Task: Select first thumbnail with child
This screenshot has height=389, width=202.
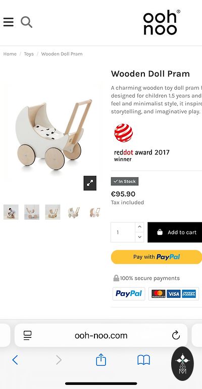Action: click(x=11, y=212)
